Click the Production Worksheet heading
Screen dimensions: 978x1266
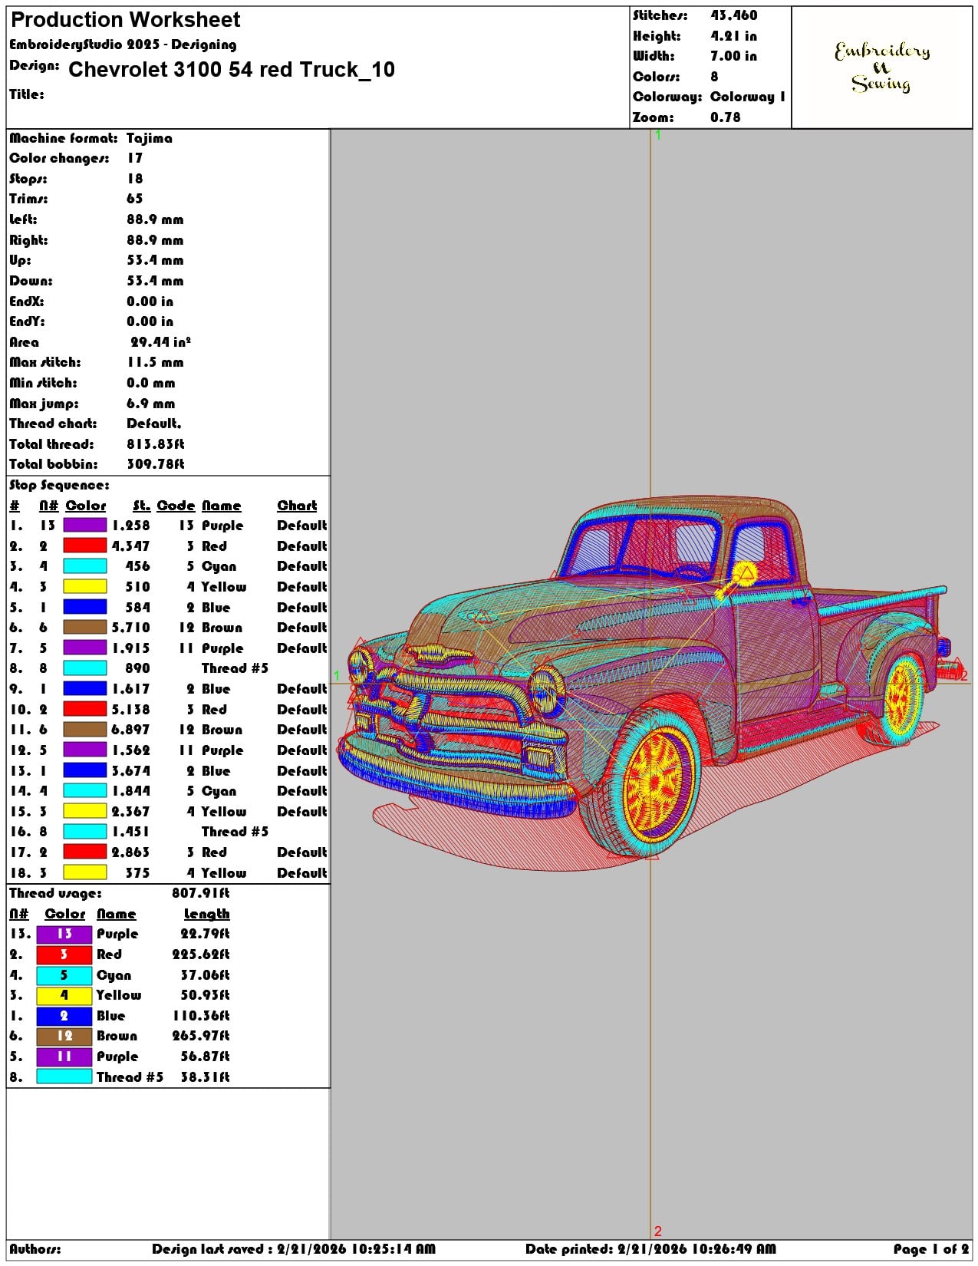(125, 20)
